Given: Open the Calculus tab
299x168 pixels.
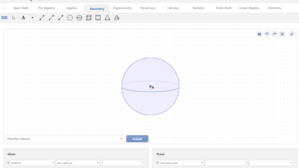Looking at the screenshot, I should point(173,8).
